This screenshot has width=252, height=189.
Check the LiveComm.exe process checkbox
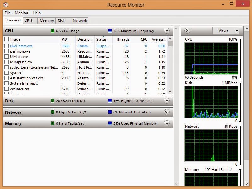tap(6, 46)
